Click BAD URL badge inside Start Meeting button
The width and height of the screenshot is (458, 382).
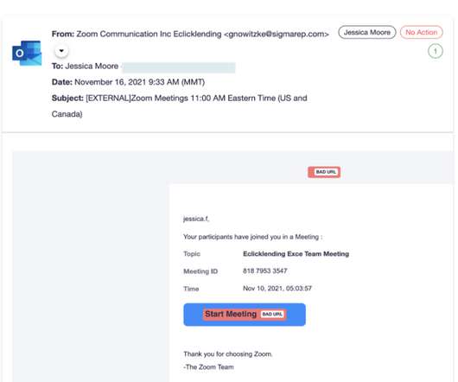[x=272, y=315]
